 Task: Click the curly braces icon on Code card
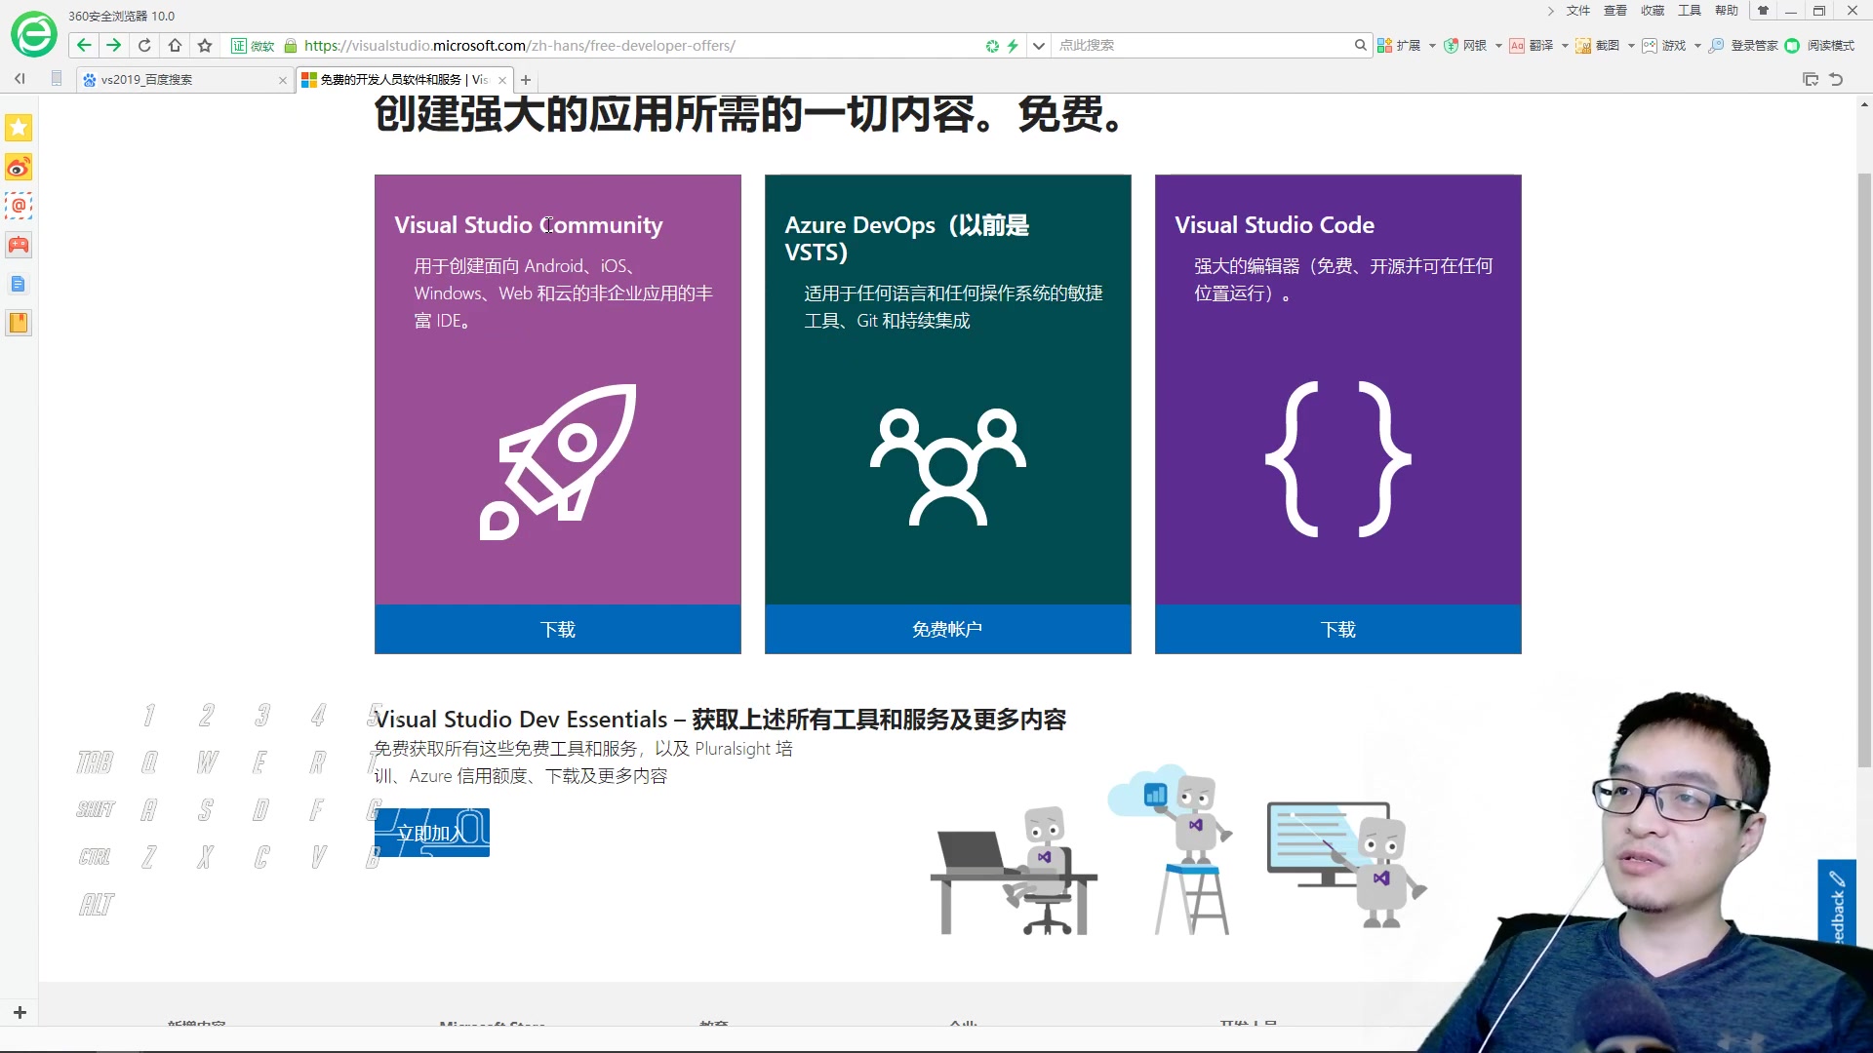(1338, 459)
